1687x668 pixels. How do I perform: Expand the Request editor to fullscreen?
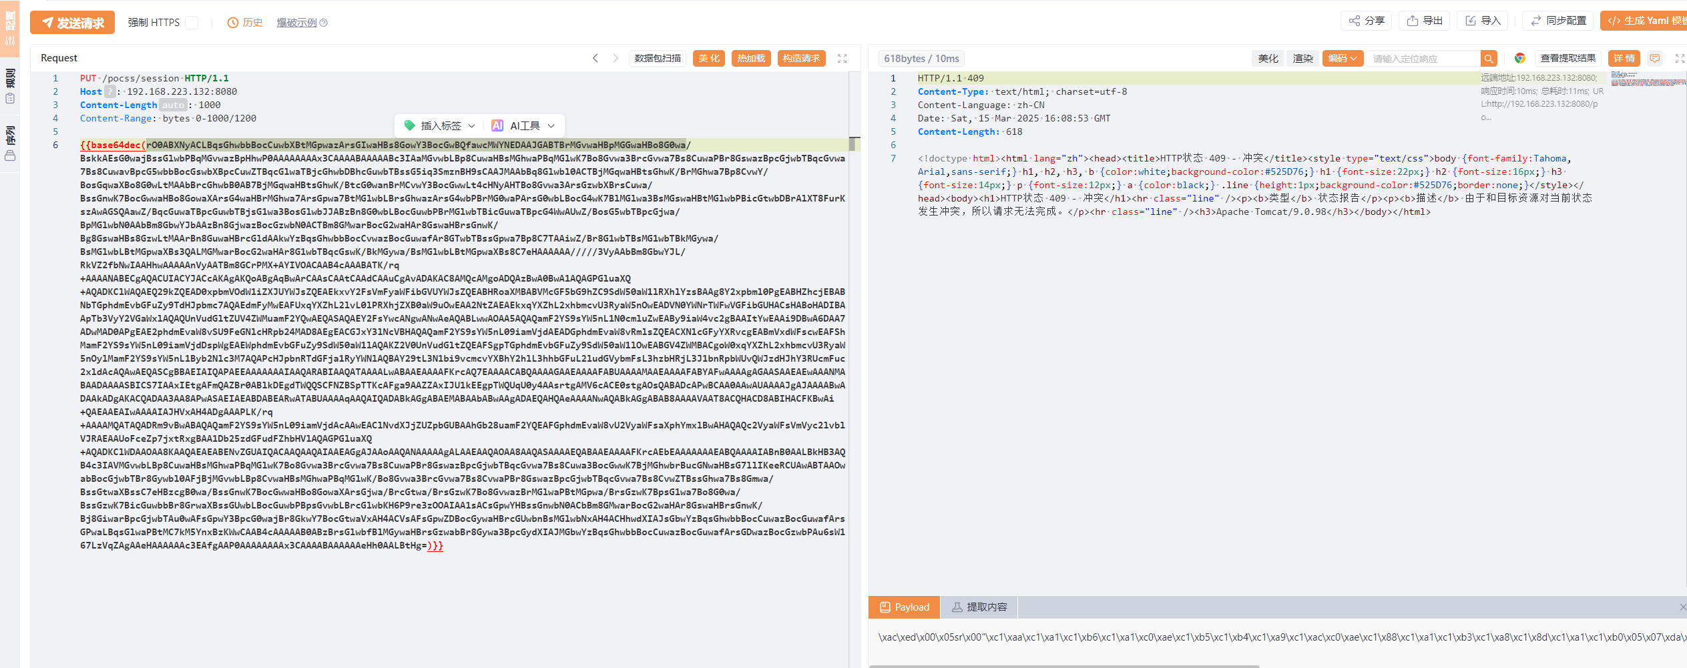[x=842, y=59]
